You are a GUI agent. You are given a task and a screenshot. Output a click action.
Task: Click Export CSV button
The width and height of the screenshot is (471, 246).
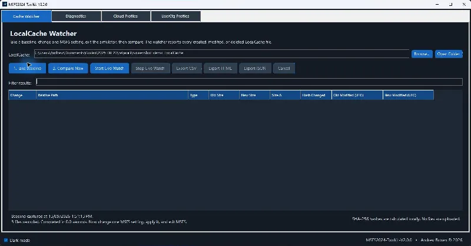186,68
